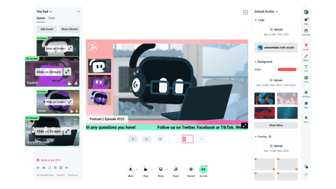Screen dimensions: 336x189
Task: Open the YouTube social icon
Action: click(44, 168)
